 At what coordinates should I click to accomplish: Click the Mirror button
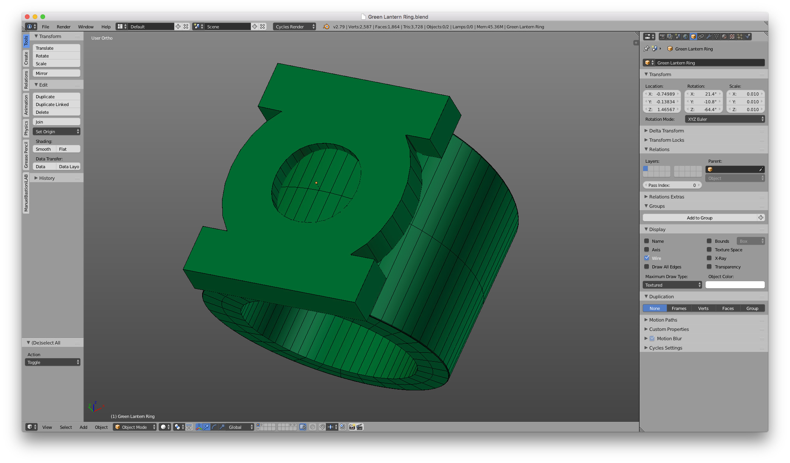tap(56, 73)
